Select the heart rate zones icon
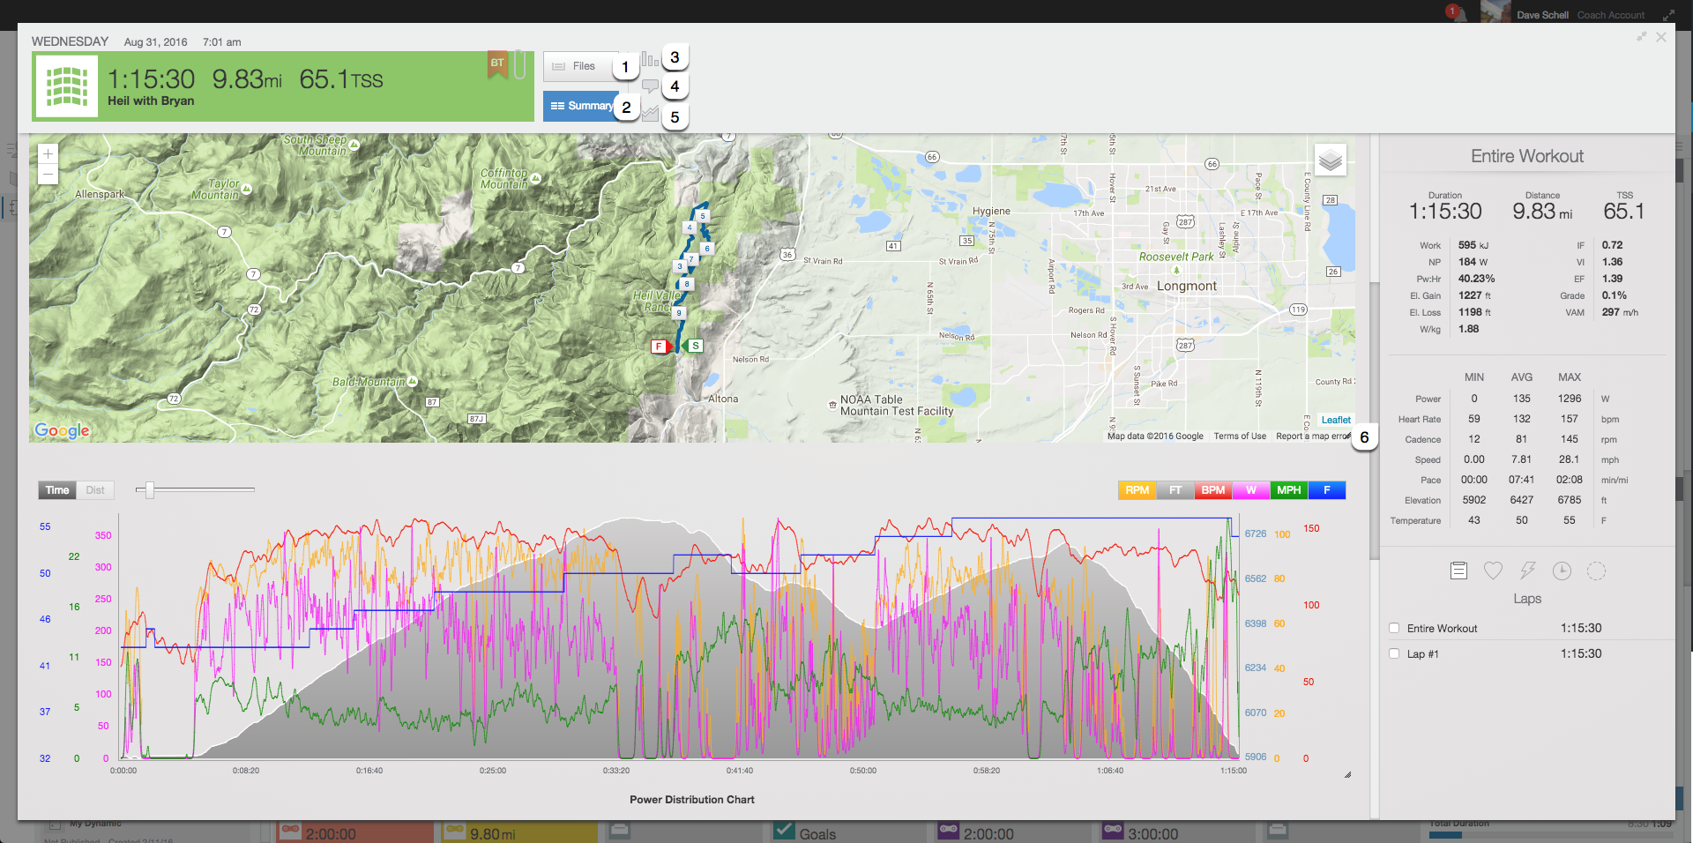Screen dimensions: 1693x843 (1493, 571)
